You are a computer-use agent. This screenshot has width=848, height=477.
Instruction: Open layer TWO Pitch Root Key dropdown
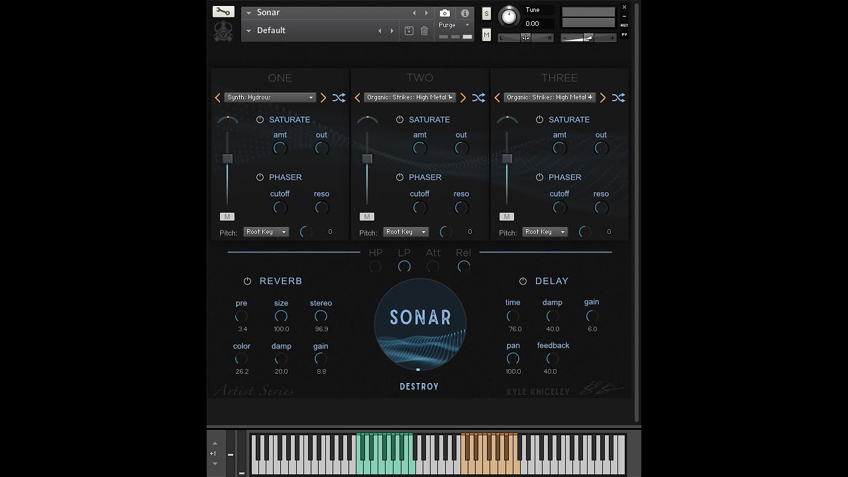(405, 232)
